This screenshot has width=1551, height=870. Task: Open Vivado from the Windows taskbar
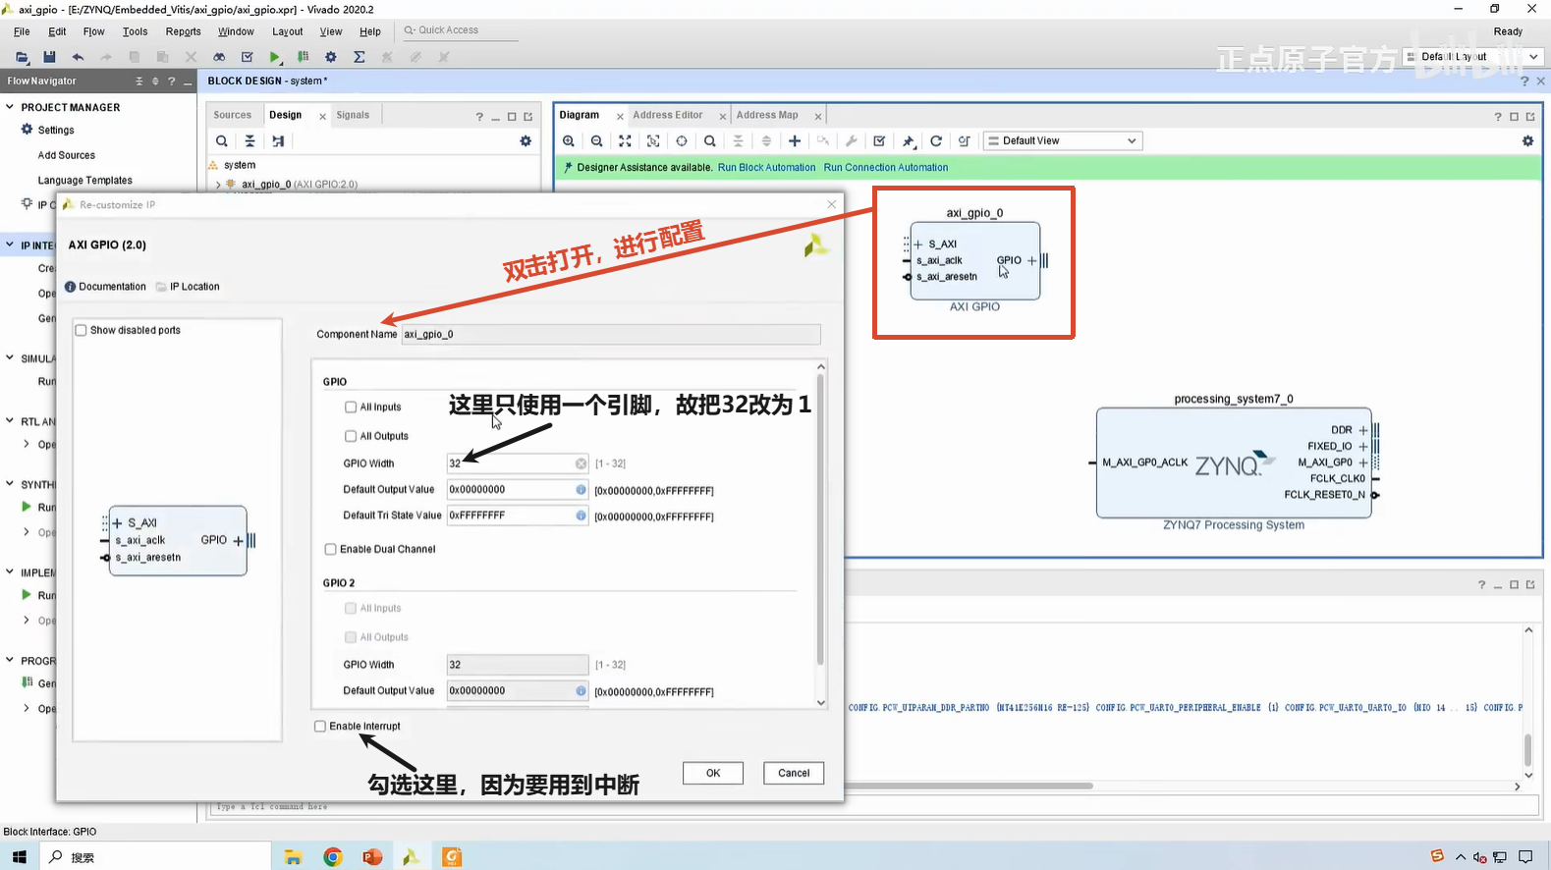412,857
